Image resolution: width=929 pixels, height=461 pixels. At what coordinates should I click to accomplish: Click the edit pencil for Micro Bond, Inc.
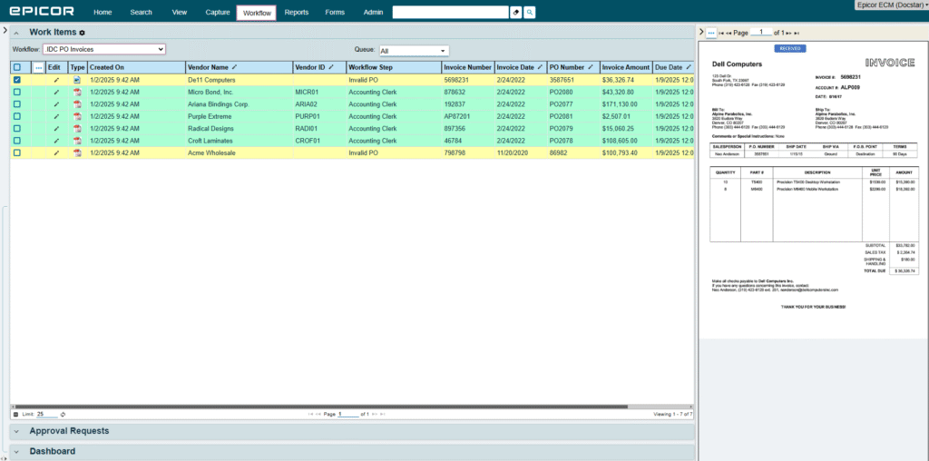55,93
